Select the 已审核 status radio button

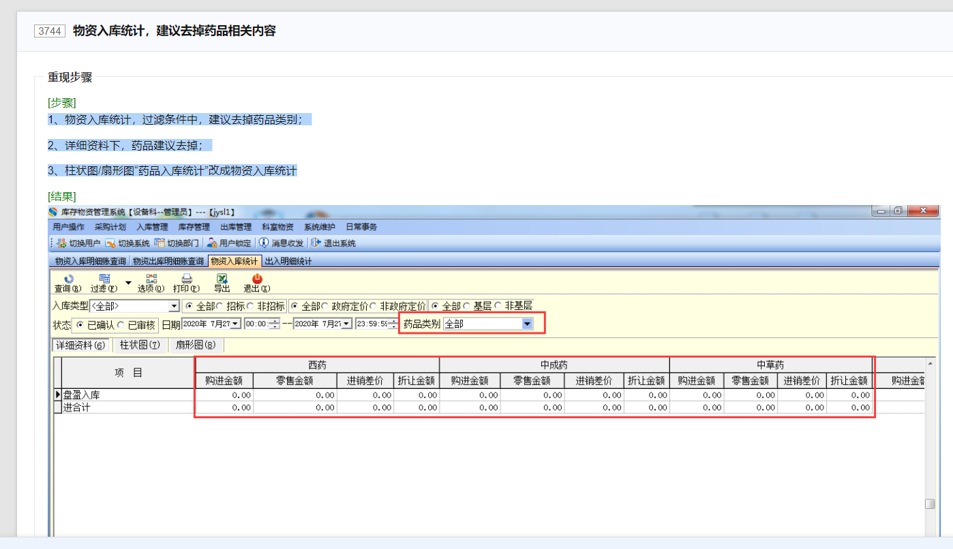click(x=121, y=325)
